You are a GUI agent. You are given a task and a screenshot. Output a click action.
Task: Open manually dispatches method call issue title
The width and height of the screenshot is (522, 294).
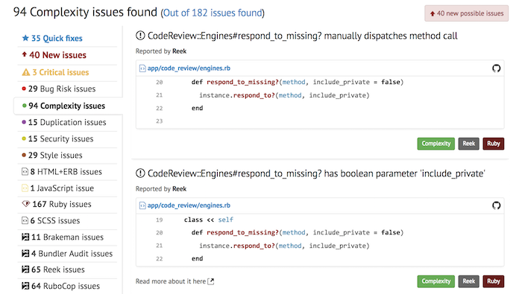[302, 36]
